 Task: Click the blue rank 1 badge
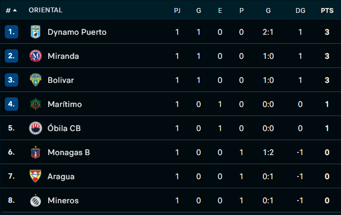[x=12, y=32]
